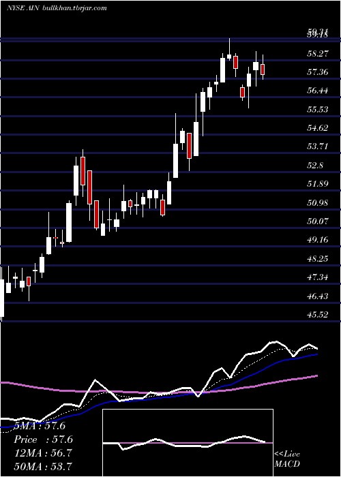Screen dimensions: 341x477
Task: Select the 47.34 price level label
Action: tap(318, 277)
